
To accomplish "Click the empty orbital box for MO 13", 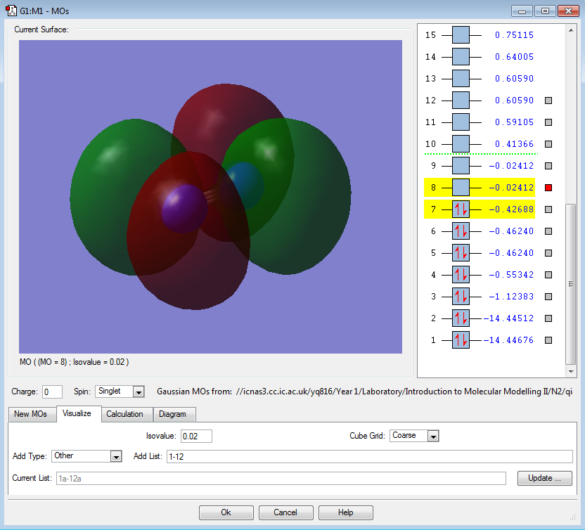I will (x=461, y=79).
